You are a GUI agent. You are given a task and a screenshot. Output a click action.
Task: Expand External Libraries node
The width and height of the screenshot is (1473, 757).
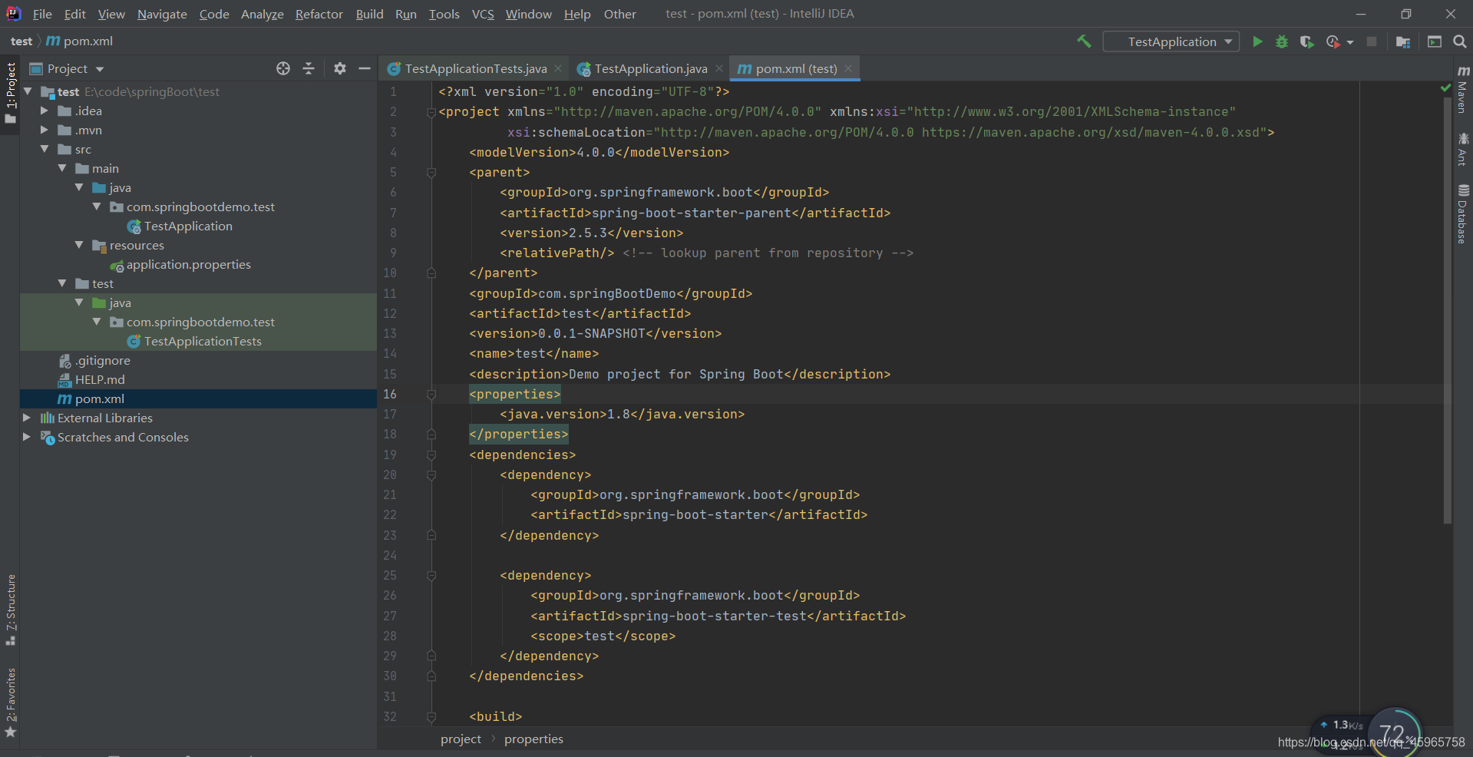(x=27, y=418)
